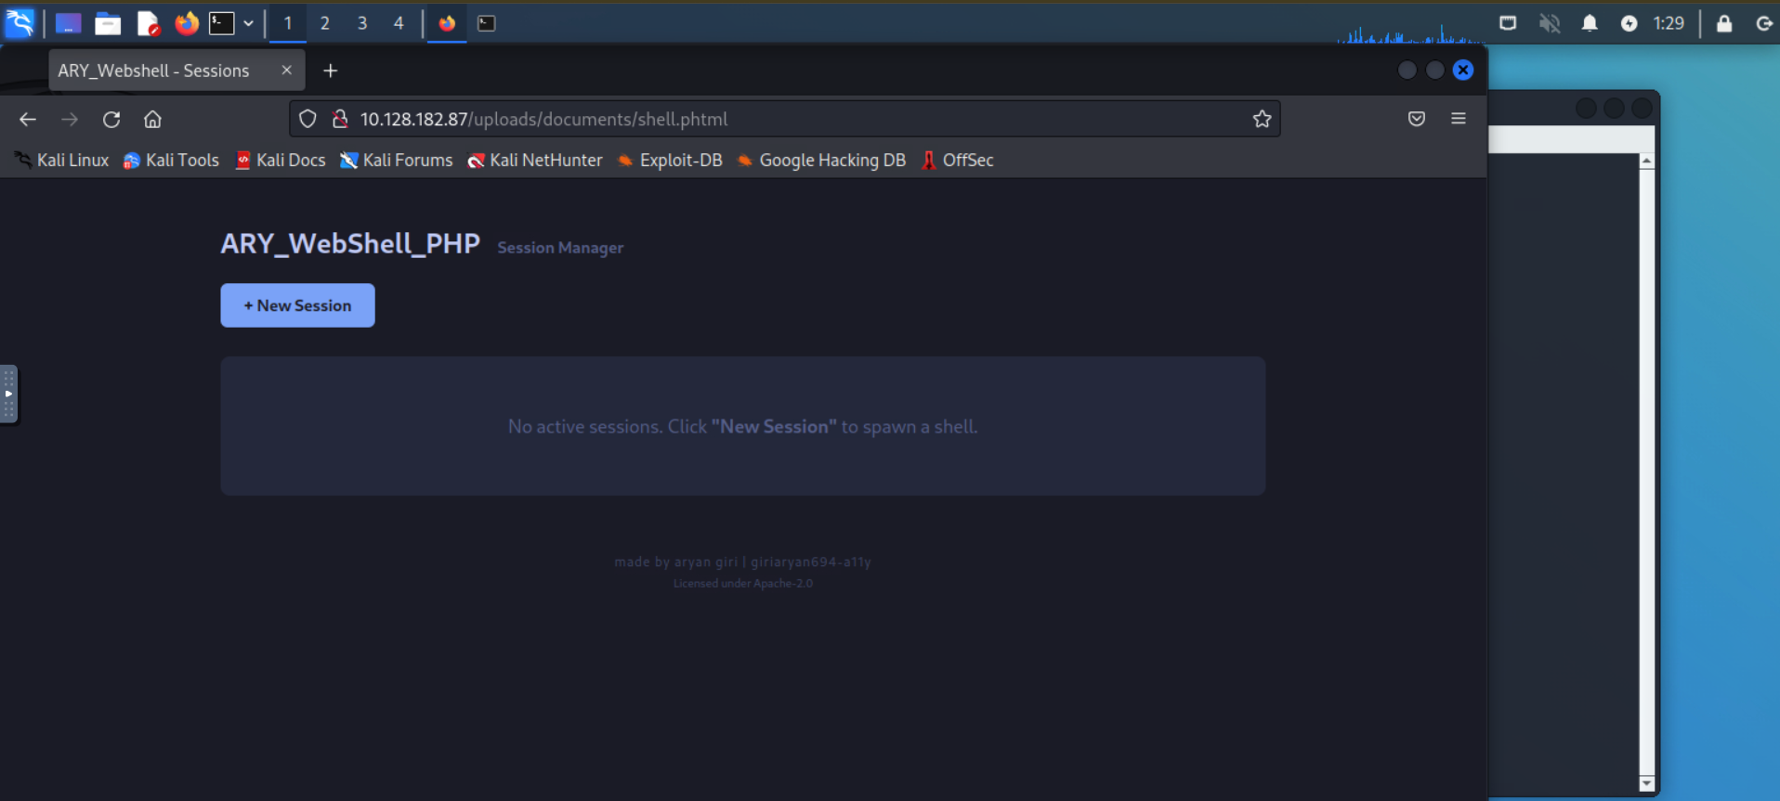1780x801 pixels.
Task: Open the Google Hacking DB bookmark
Action: click(821, 160)
